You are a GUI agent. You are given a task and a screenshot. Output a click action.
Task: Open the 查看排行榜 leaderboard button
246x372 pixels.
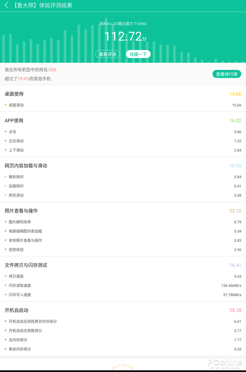click(227, 74)
